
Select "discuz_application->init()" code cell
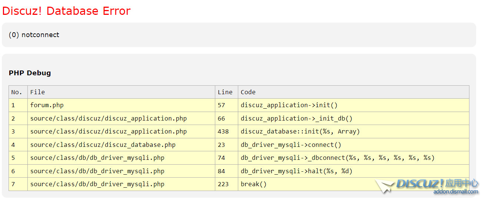[x=354, y=105]
